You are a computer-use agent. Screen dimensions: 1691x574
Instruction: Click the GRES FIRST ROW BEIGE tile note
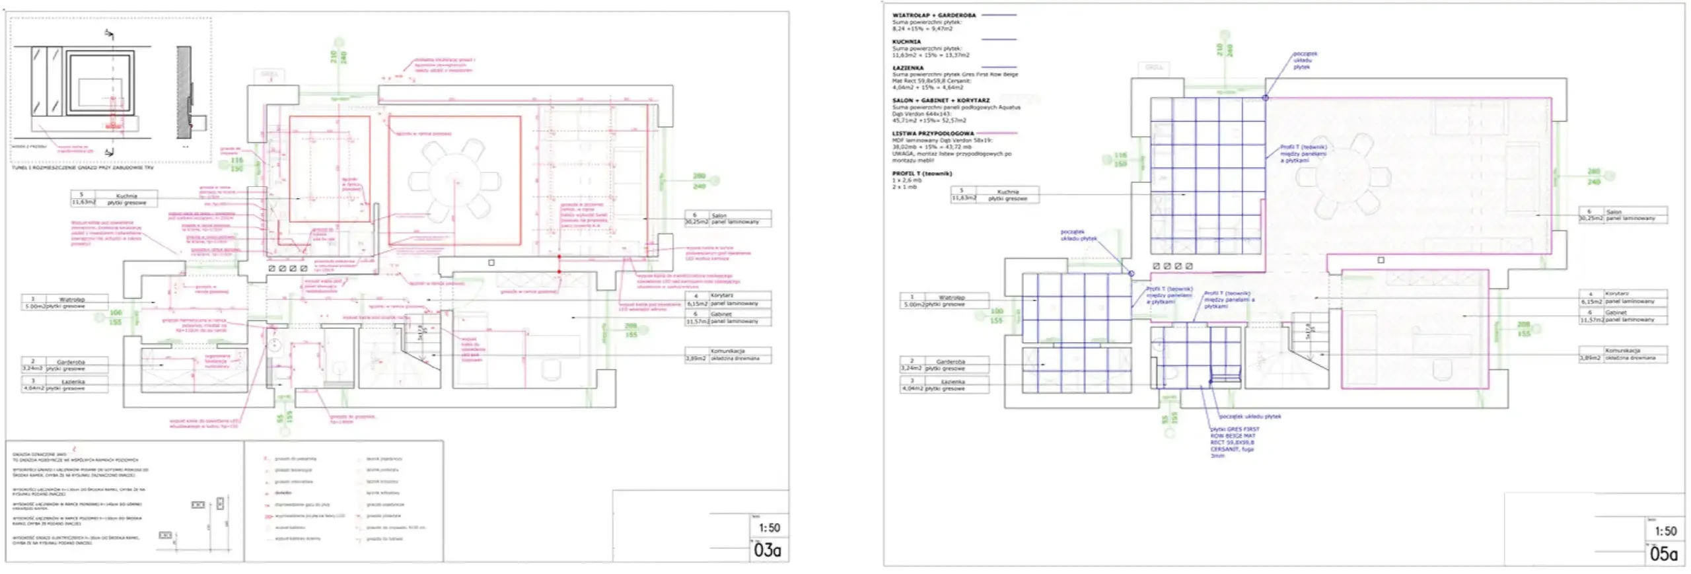tap(1233, 439)
